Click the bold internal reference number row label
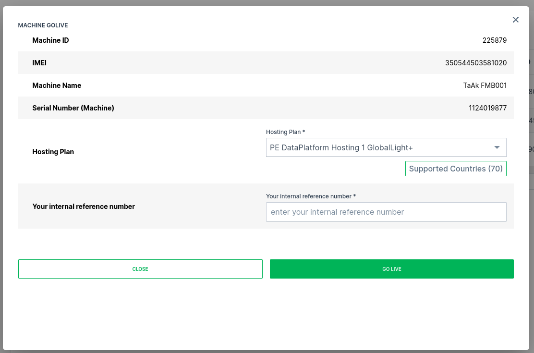The width and height of the screenshot is (534, 353). 84,207
